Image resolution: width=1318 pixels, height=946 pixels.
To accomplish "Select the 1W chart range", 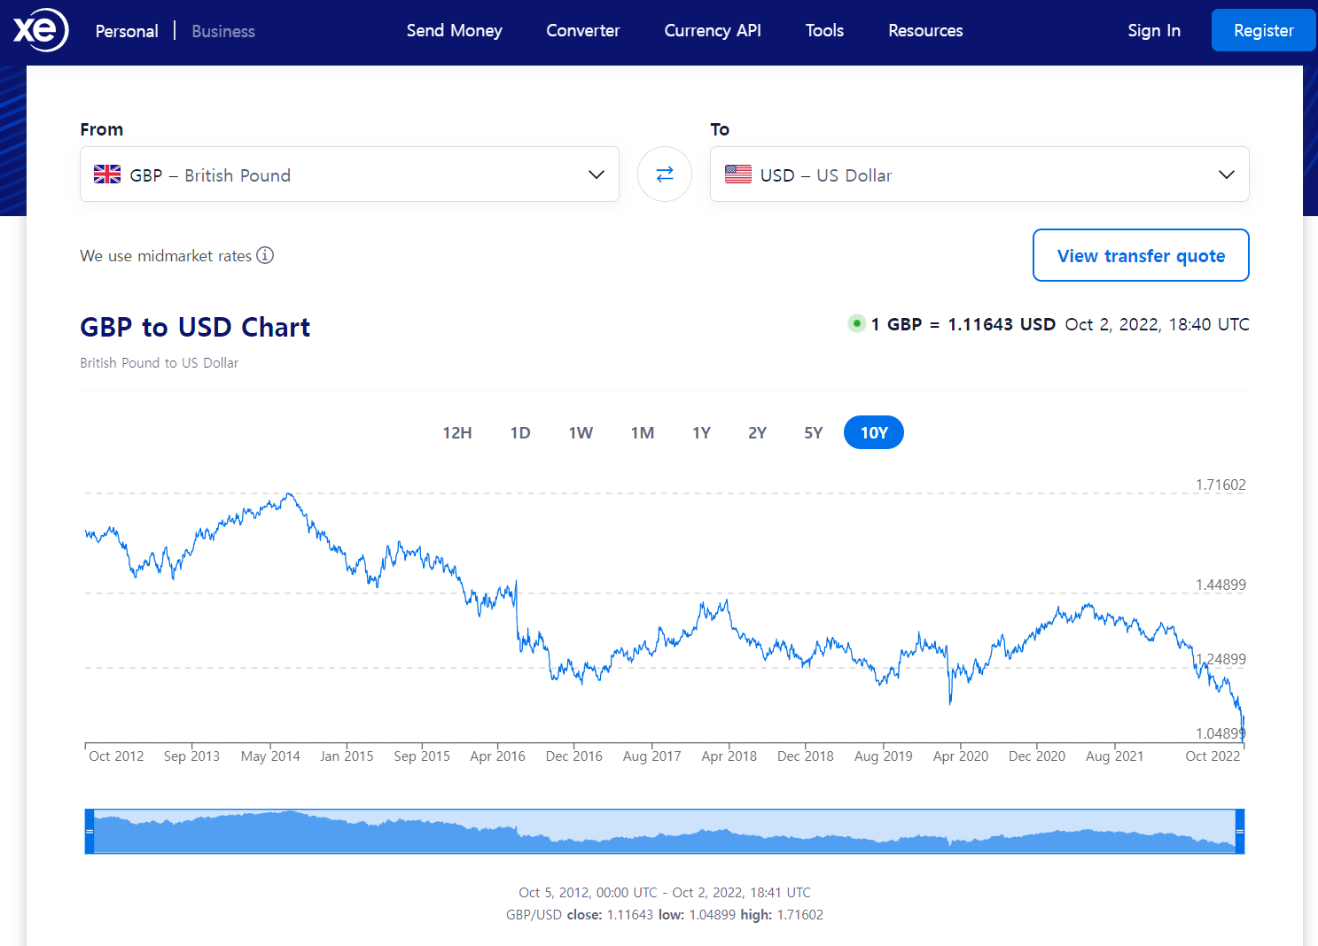I will pos(581,432).
